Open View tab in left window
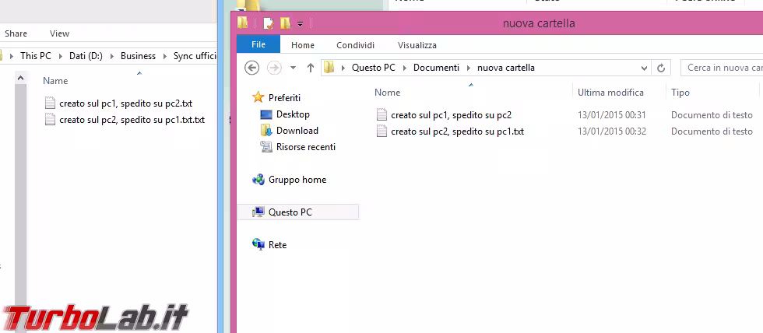The height and width of the screenshot is (333, 763). pos(59,33)
